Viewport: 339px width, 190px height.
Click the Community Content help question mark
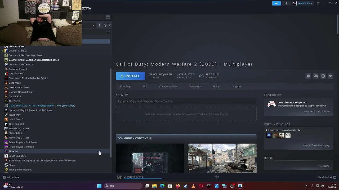tap(150, 138)
